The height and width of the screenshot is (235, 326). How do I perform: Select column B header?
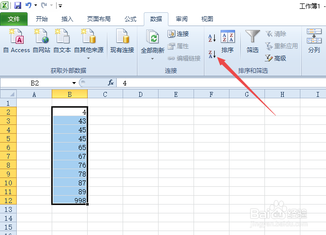[x=69, y=94]
